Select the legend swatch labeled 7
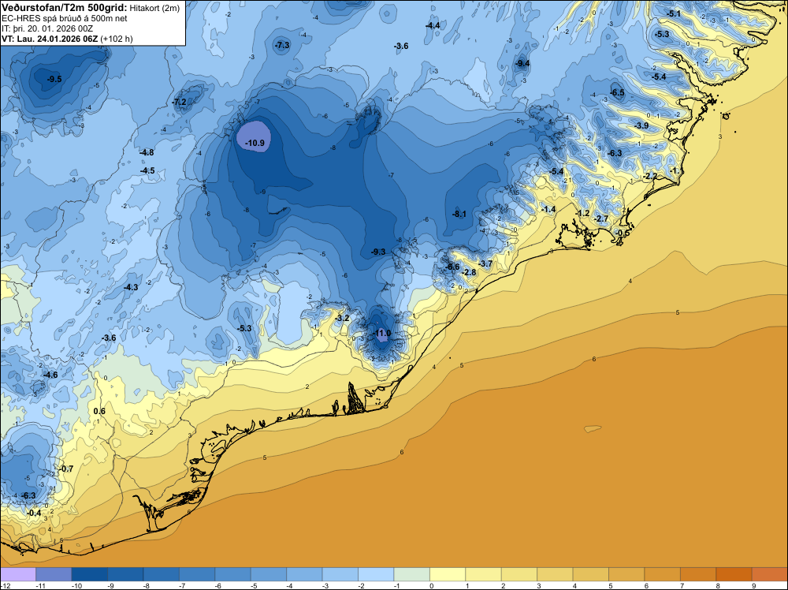 (x=698, y=574)
